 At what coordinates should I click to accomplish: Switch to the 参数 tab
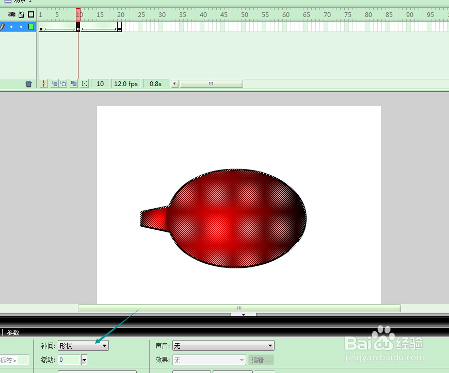pyautogui.click(x=13, y=332)
